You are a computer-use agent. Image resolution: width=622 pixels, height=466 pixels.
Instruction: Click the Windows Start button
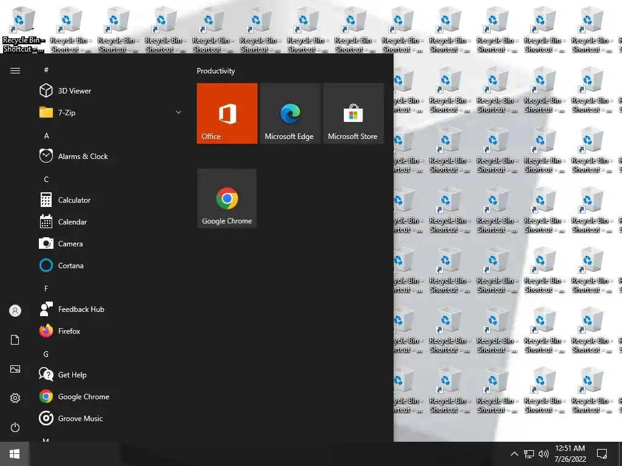15,454
